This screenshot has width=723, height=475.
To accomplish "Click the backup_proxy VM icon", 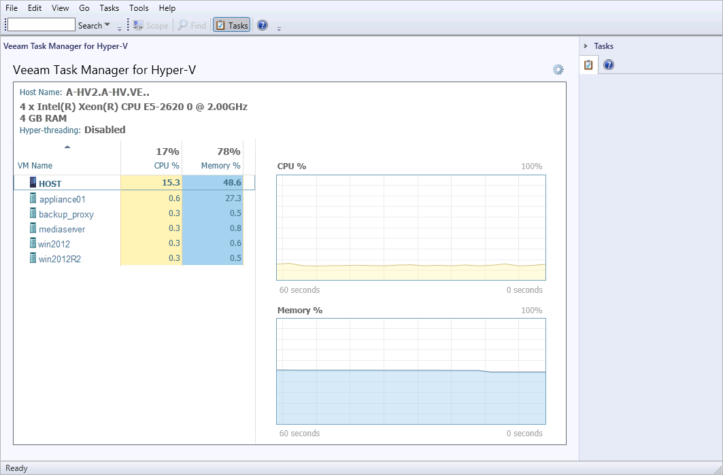I will pyautogui.click(x=33, y=213).
